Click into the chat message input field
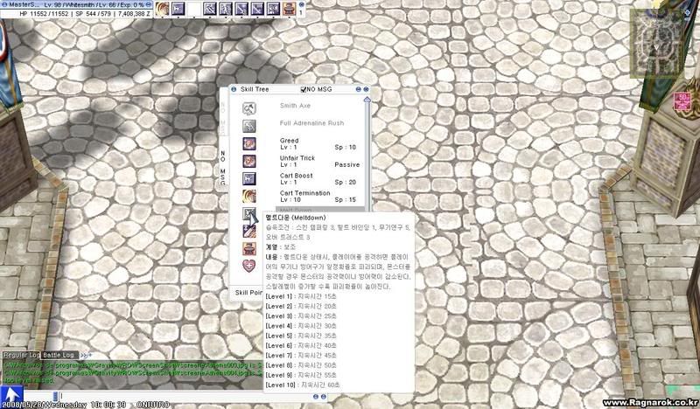The width and height of the screenshot is (700, 409). [185, 396]
